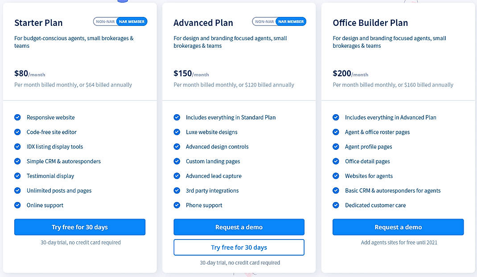Click the checkmark icon beside Responsive website
The image size is (477, 277).
click(x=17, y=117)
